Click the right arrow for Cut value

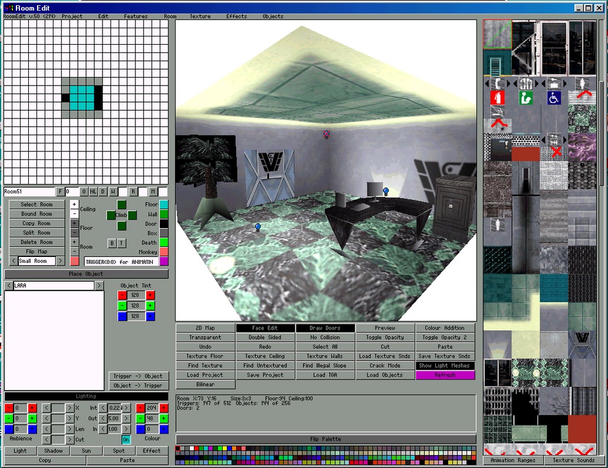69,440
